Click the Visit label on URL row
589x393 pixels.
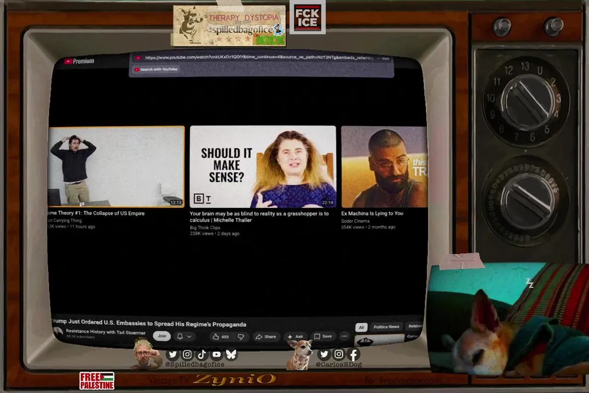point(386,58)
